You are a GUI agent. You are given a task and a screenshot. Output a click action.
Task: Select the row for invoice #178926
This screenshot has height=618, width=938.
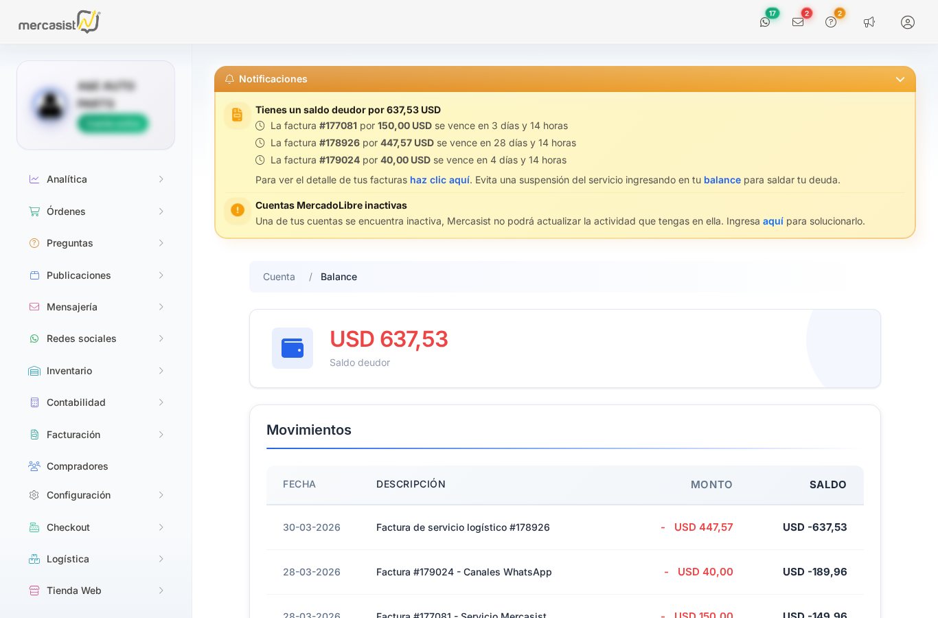(565, 527)
